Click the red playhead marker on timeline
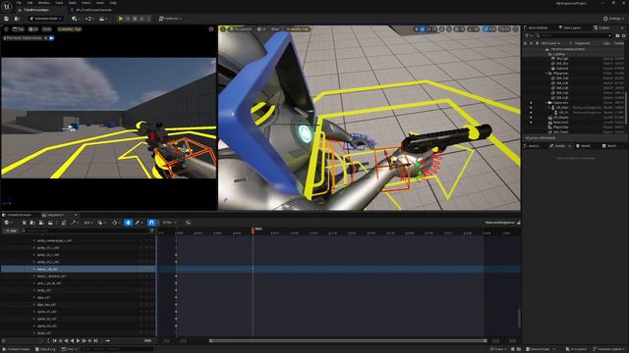 [254, 229]
